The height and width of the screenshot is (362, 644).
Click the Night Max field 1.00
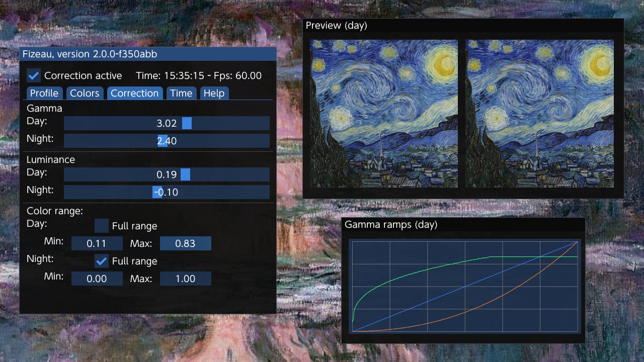[x=185, y=279]
